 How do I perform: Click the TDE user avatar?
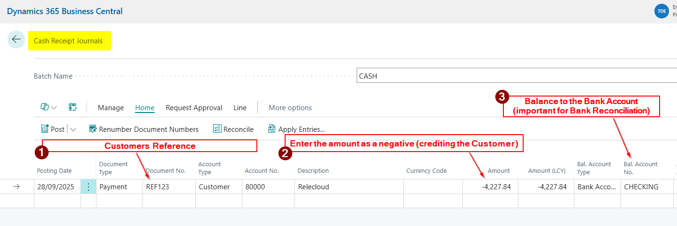tap(661, 11)
